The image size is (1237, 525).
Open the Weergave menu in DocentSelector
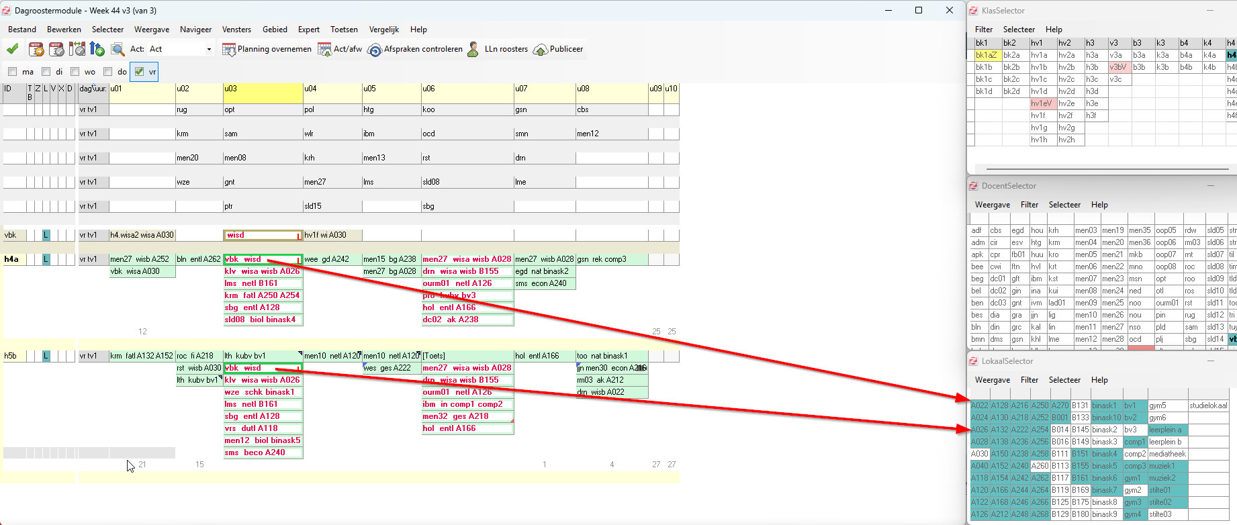tap(992, 205)
